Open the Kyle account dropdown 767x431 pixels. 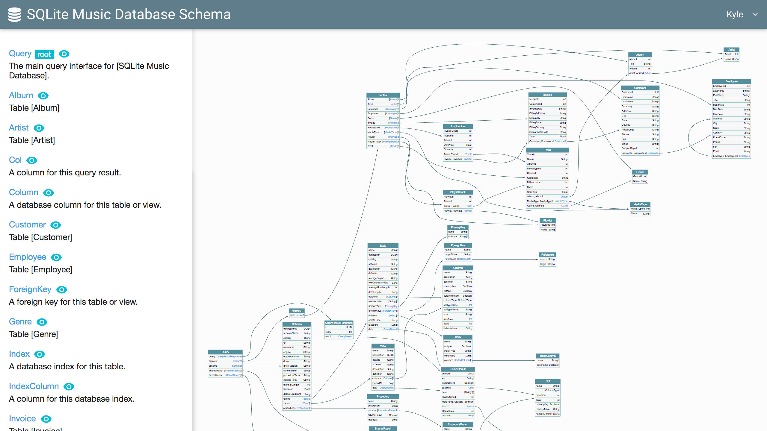click(742, 14)
